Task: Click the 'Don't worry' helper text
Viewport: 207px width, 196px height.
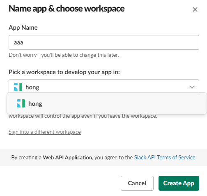Action: [x=64, y=55]
